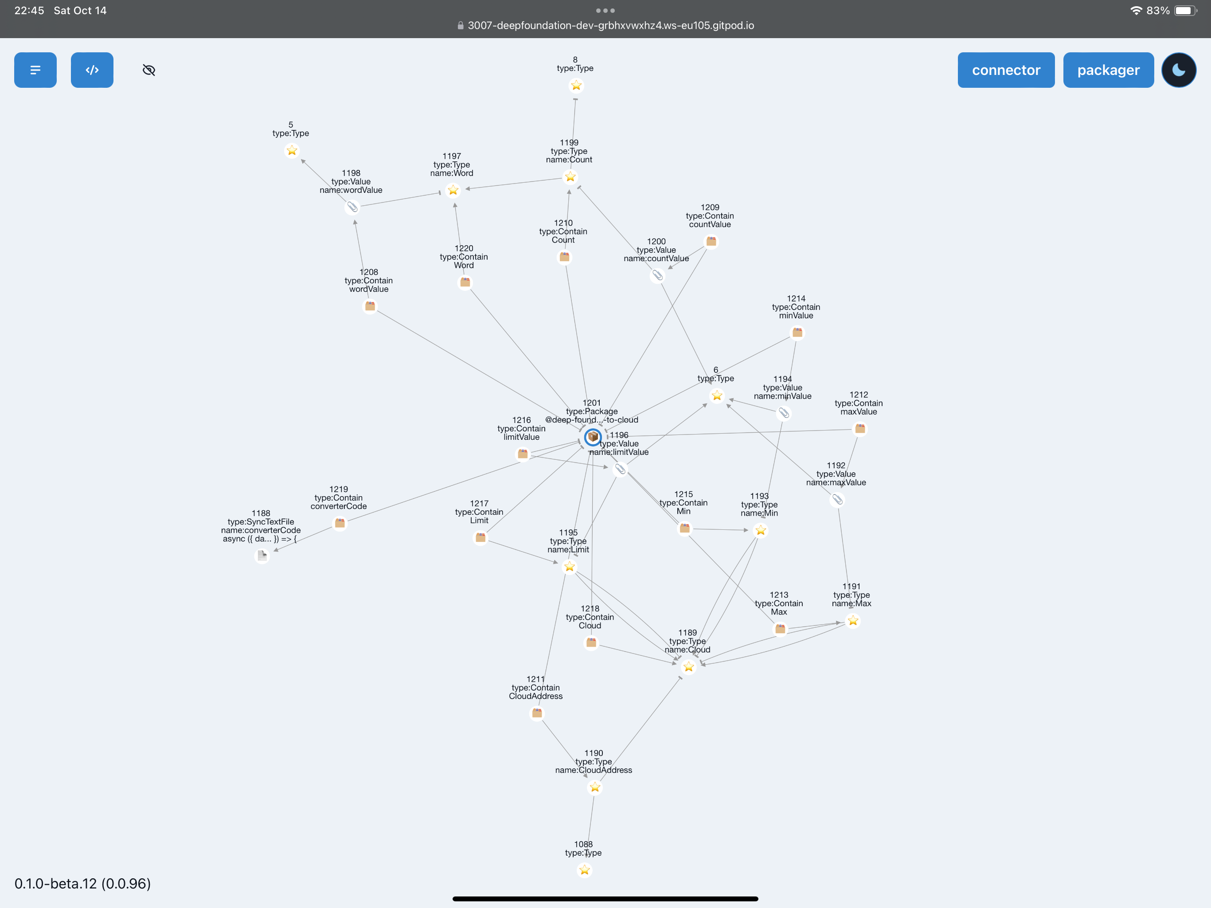The height and width of the screenshot is (908, 1211).
Task: Toggle hidden elements with the eye-slash icon
Action: click(148, 70)
